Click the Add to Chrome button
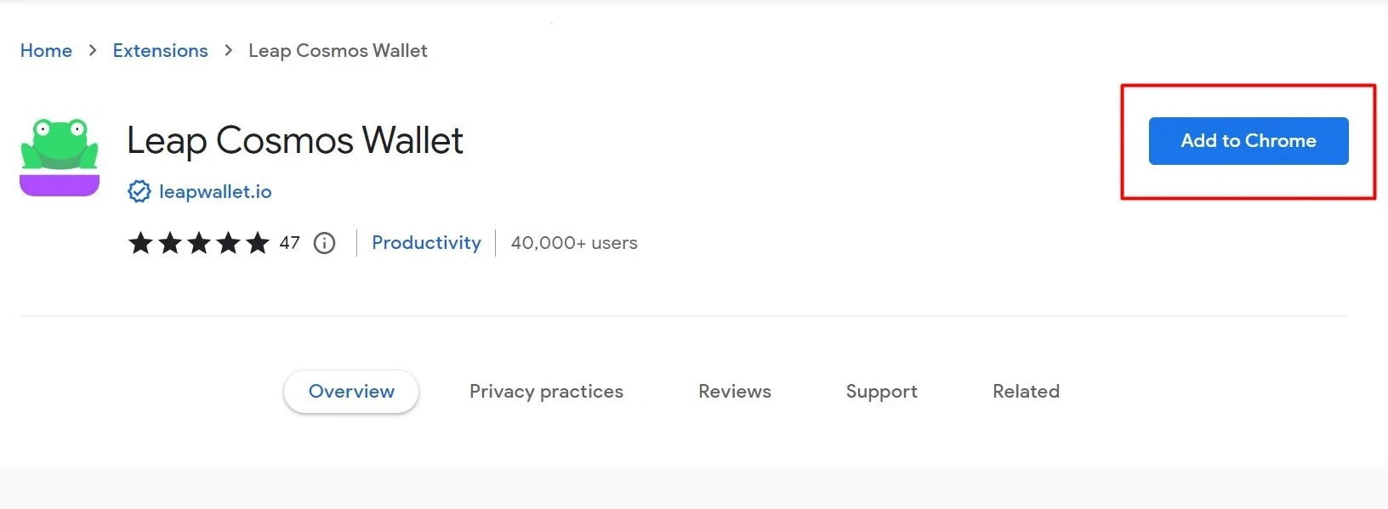The image size is (1388, 509). pyautogui.click(x=1249, y=141)
